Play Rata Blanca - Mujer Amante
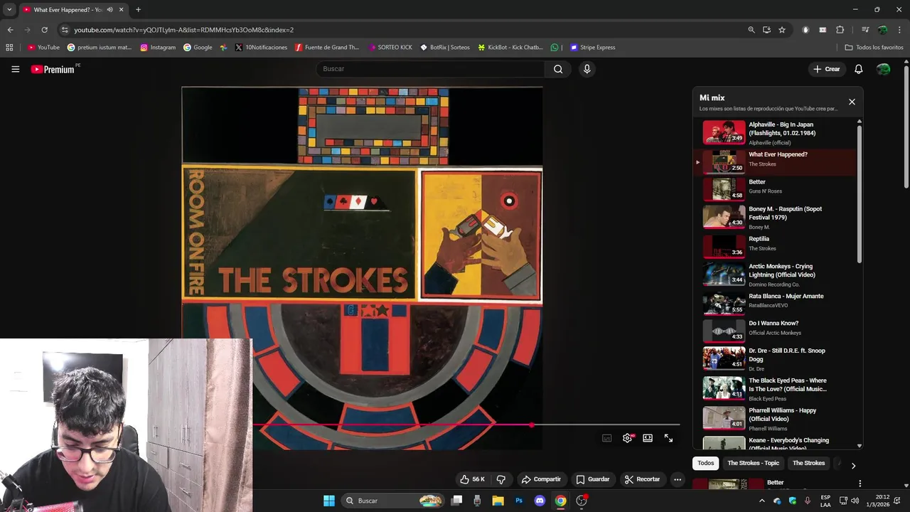Screen dimensions: 910x512 775,303
